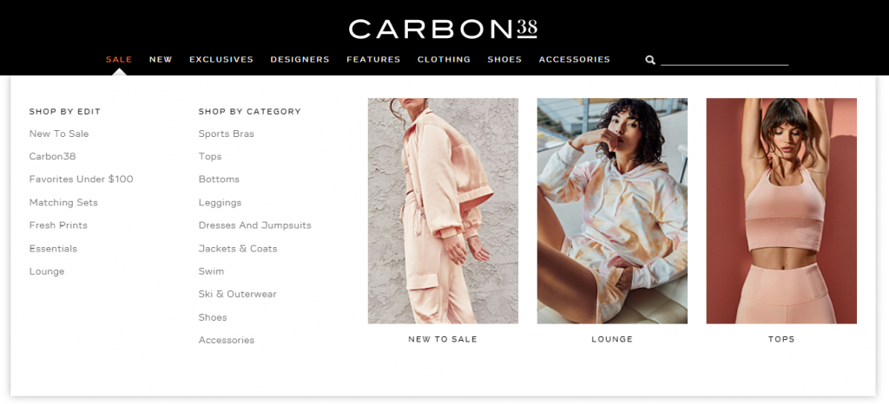Expand the CLOTHING navigation menu
Screen dimensions: 889x404
point(444,60)
